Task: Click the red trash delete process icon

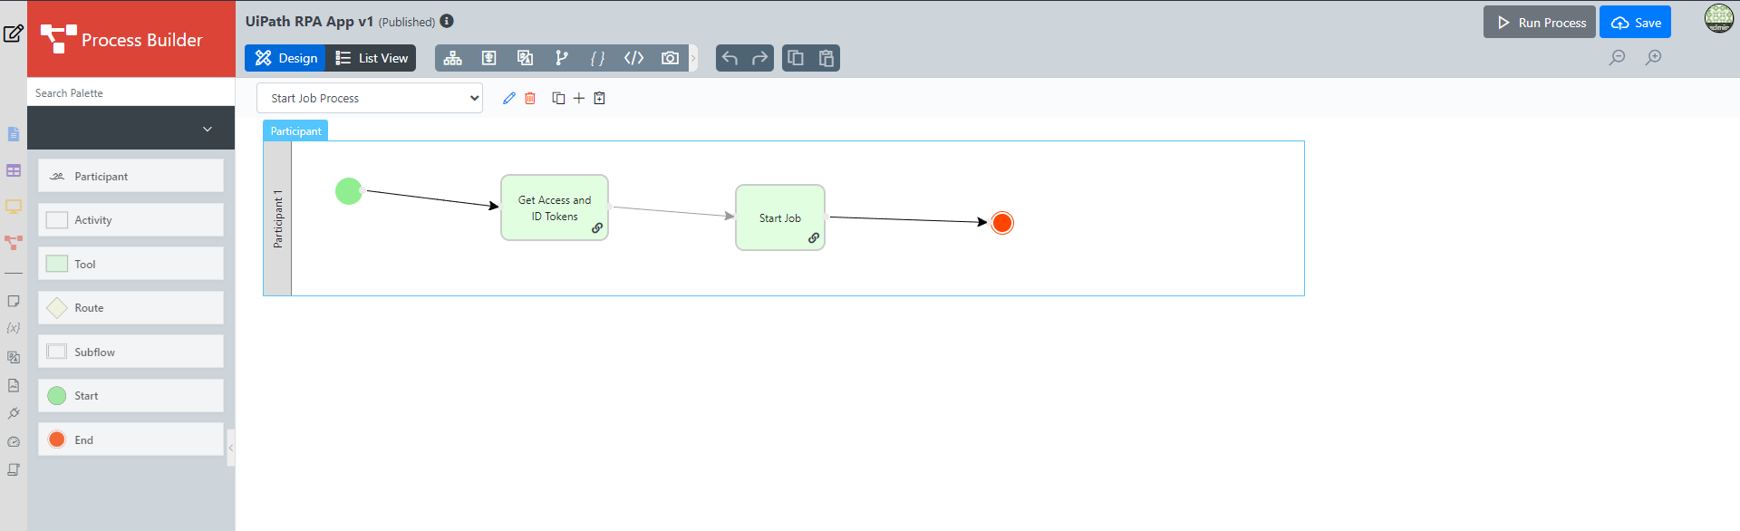Action: [x=530, y=98]
